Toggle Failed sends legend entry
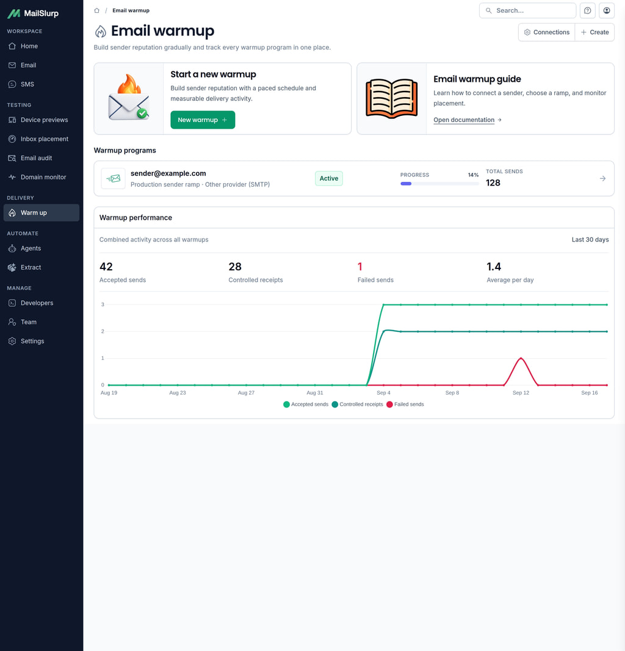625x651 pixels. 405,405
